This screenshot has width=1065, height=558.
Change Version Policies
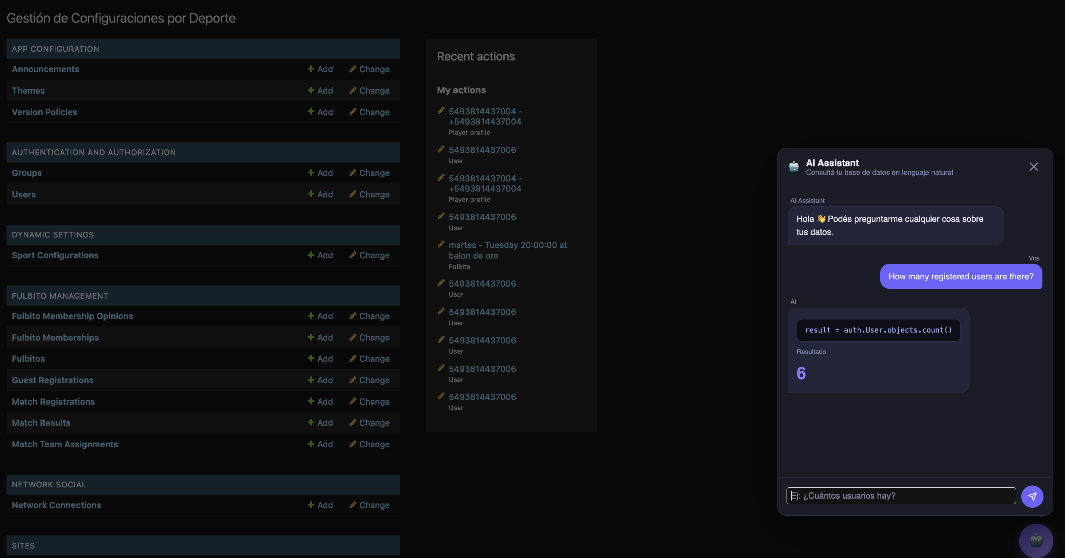tap(370, 112)
